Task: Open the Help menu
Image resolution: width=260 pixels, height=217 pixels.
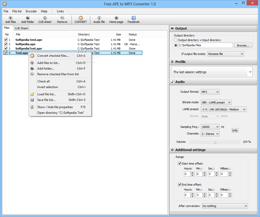Action: [x=44, y=11]
